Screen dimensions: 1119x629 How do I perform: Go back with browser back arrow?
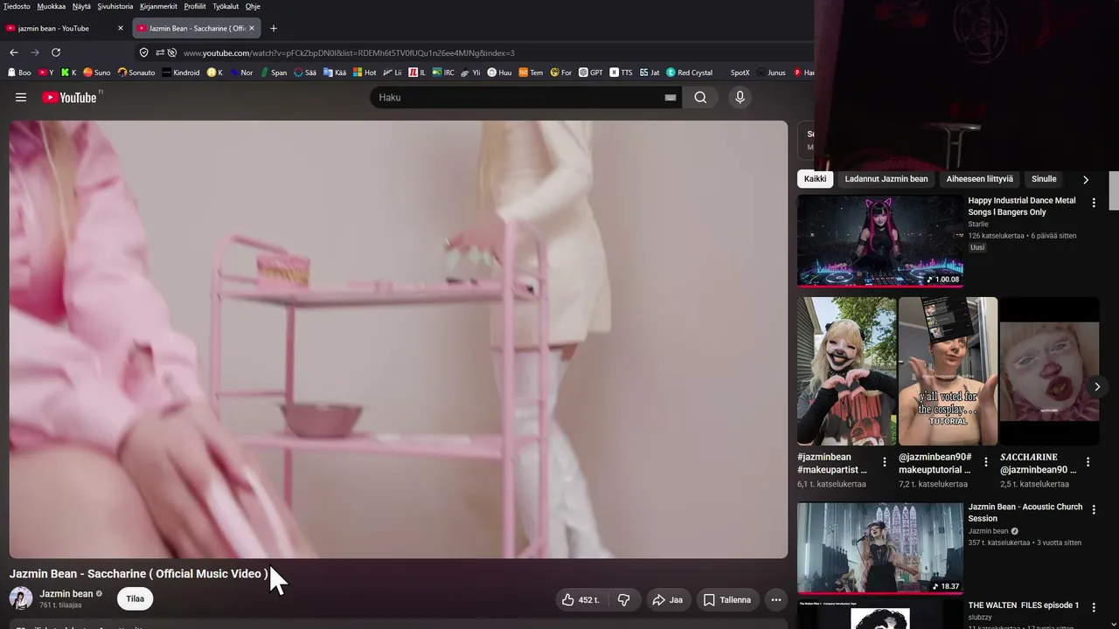tap(14, 52)
